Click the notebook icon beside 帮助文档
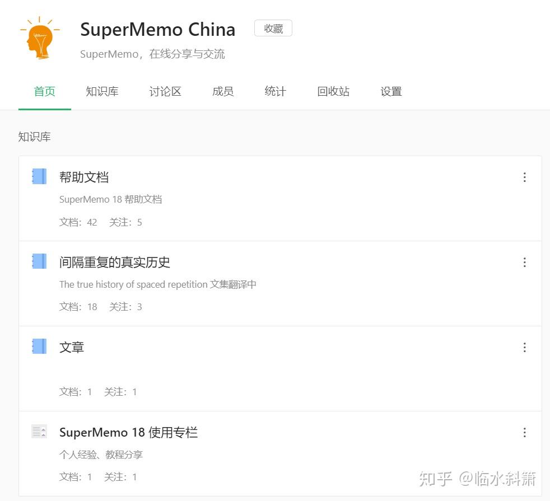Viewport: 550px width, 501px height. coord(39,176)
